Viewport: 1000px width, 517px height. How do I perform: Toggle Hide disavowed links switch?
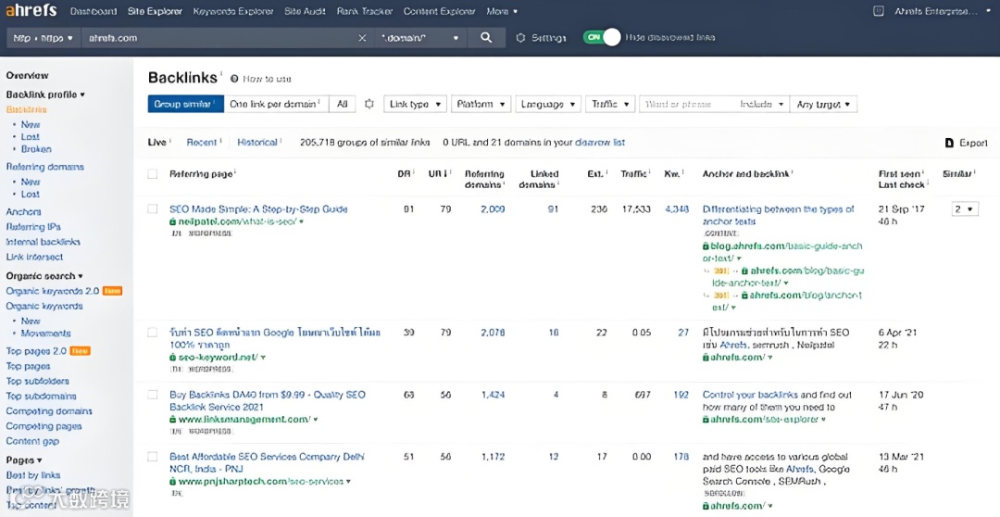(601, 38)
